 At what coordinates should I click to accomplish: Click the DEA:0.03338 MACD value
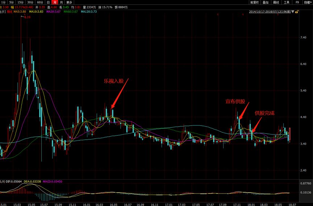pyautogui.click(x=32, y=181)
